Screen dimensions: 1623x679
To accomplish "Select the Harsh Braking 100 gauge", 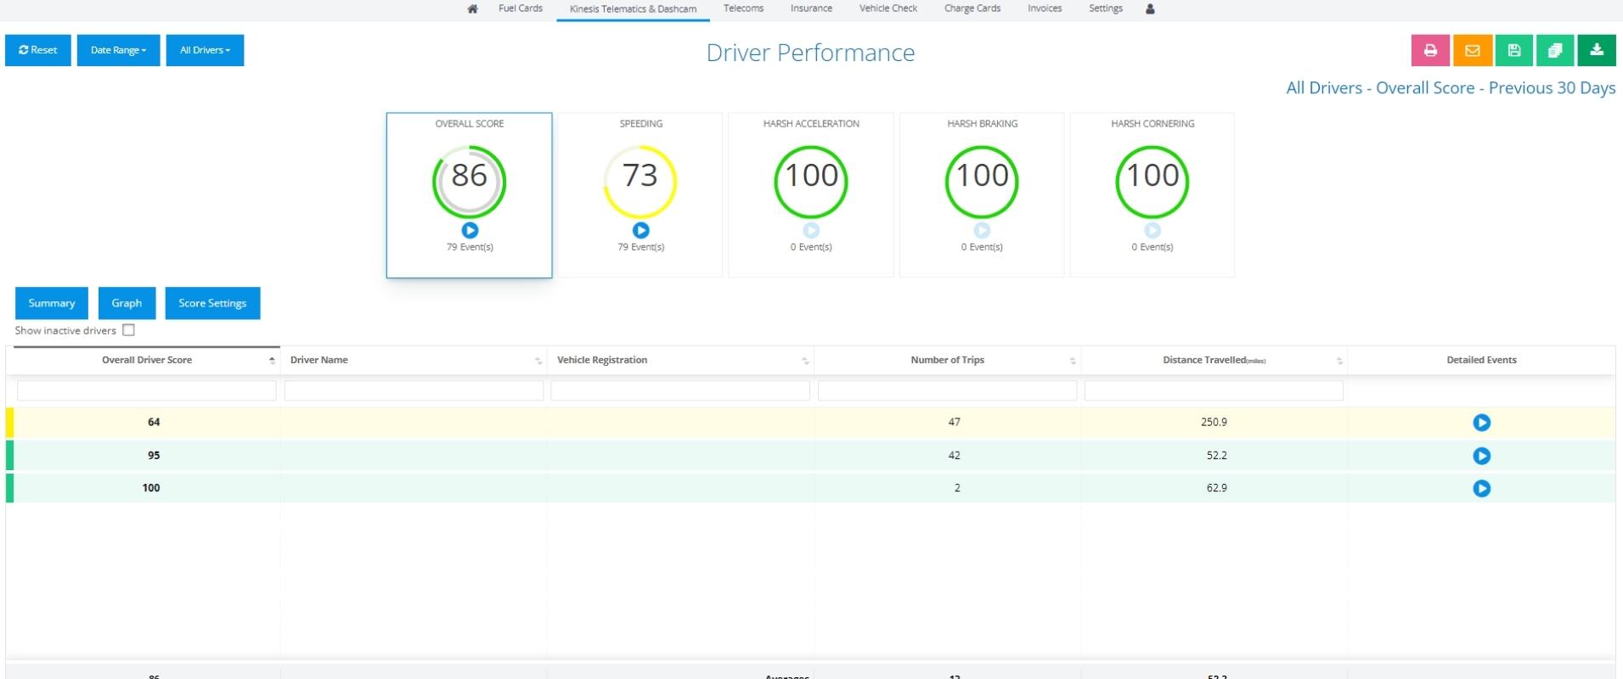I will [x=982, y=182].
